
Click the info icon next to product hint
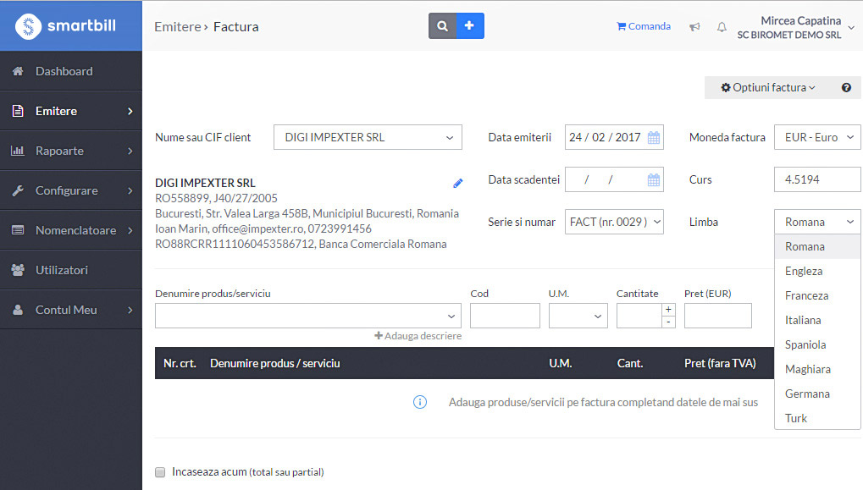point(420,402)
